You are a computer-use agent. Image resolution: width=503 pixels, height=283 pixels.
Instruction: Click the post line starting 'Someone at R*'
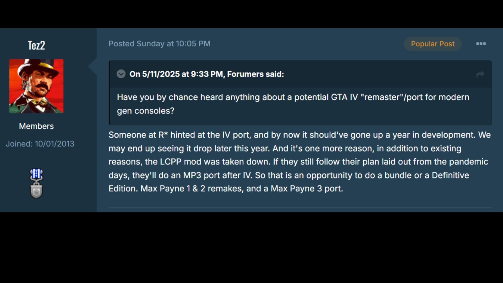click(299, 135)
